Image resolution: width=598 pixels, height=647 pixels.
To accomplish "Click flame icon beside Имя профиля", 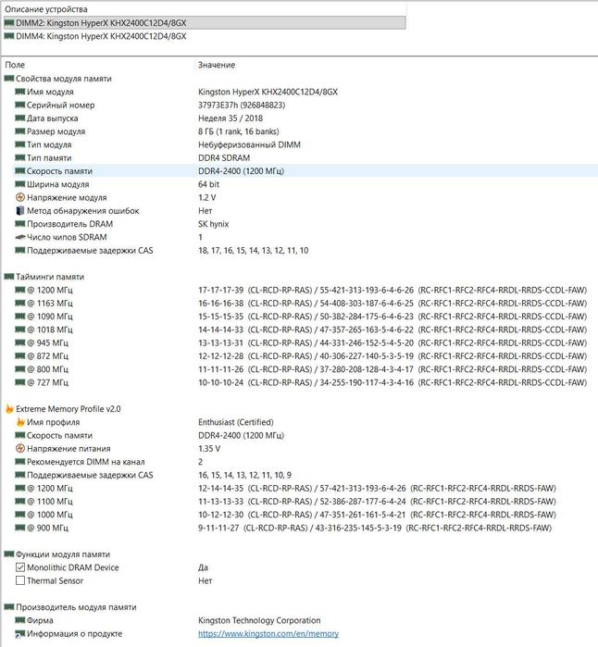I will (20, 422).
